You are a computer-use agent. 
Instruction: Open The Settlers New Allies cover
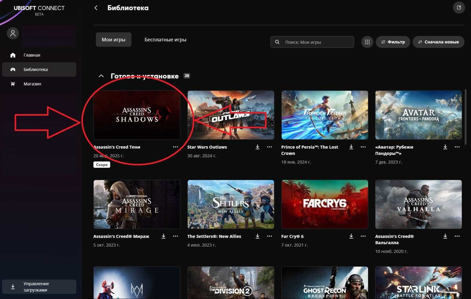[x=231, y=204]
